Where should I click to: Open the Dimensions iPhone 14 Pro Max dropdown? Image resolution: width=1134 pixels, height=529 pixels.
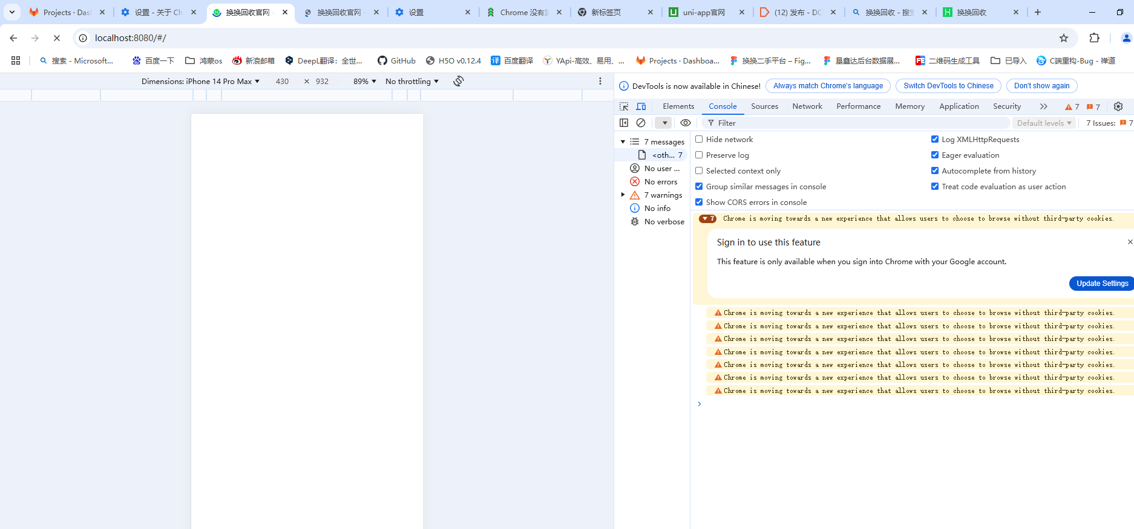[x=200, y=81]
